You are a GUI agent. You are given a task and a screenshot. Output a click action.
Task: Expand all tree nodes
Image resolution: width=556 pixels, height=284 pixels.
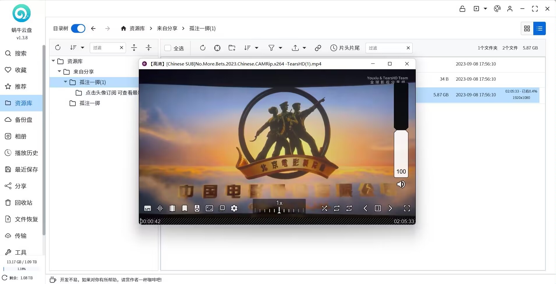pos(134,47)
